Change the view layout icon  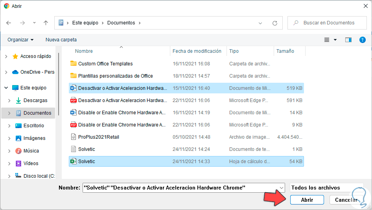tap(327, 40)
